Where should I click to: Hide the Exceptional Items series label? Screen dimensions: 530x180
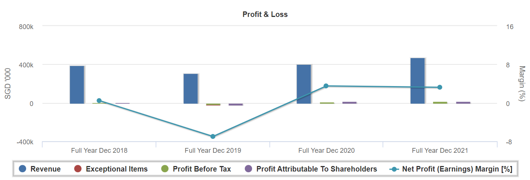point(116,169)
